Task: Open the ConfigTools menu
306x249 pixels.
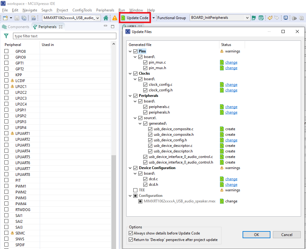Action: pyautogui.click(x=82, y=10)
